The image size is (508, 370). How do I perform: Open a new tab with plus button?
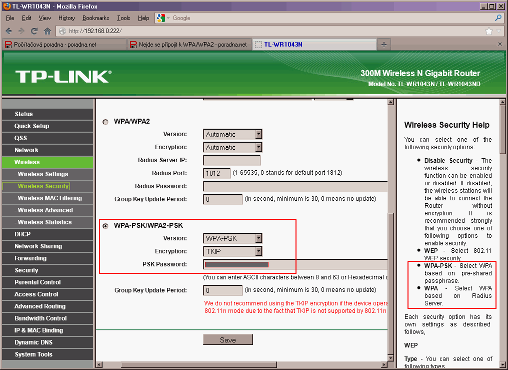click(384, 45)
